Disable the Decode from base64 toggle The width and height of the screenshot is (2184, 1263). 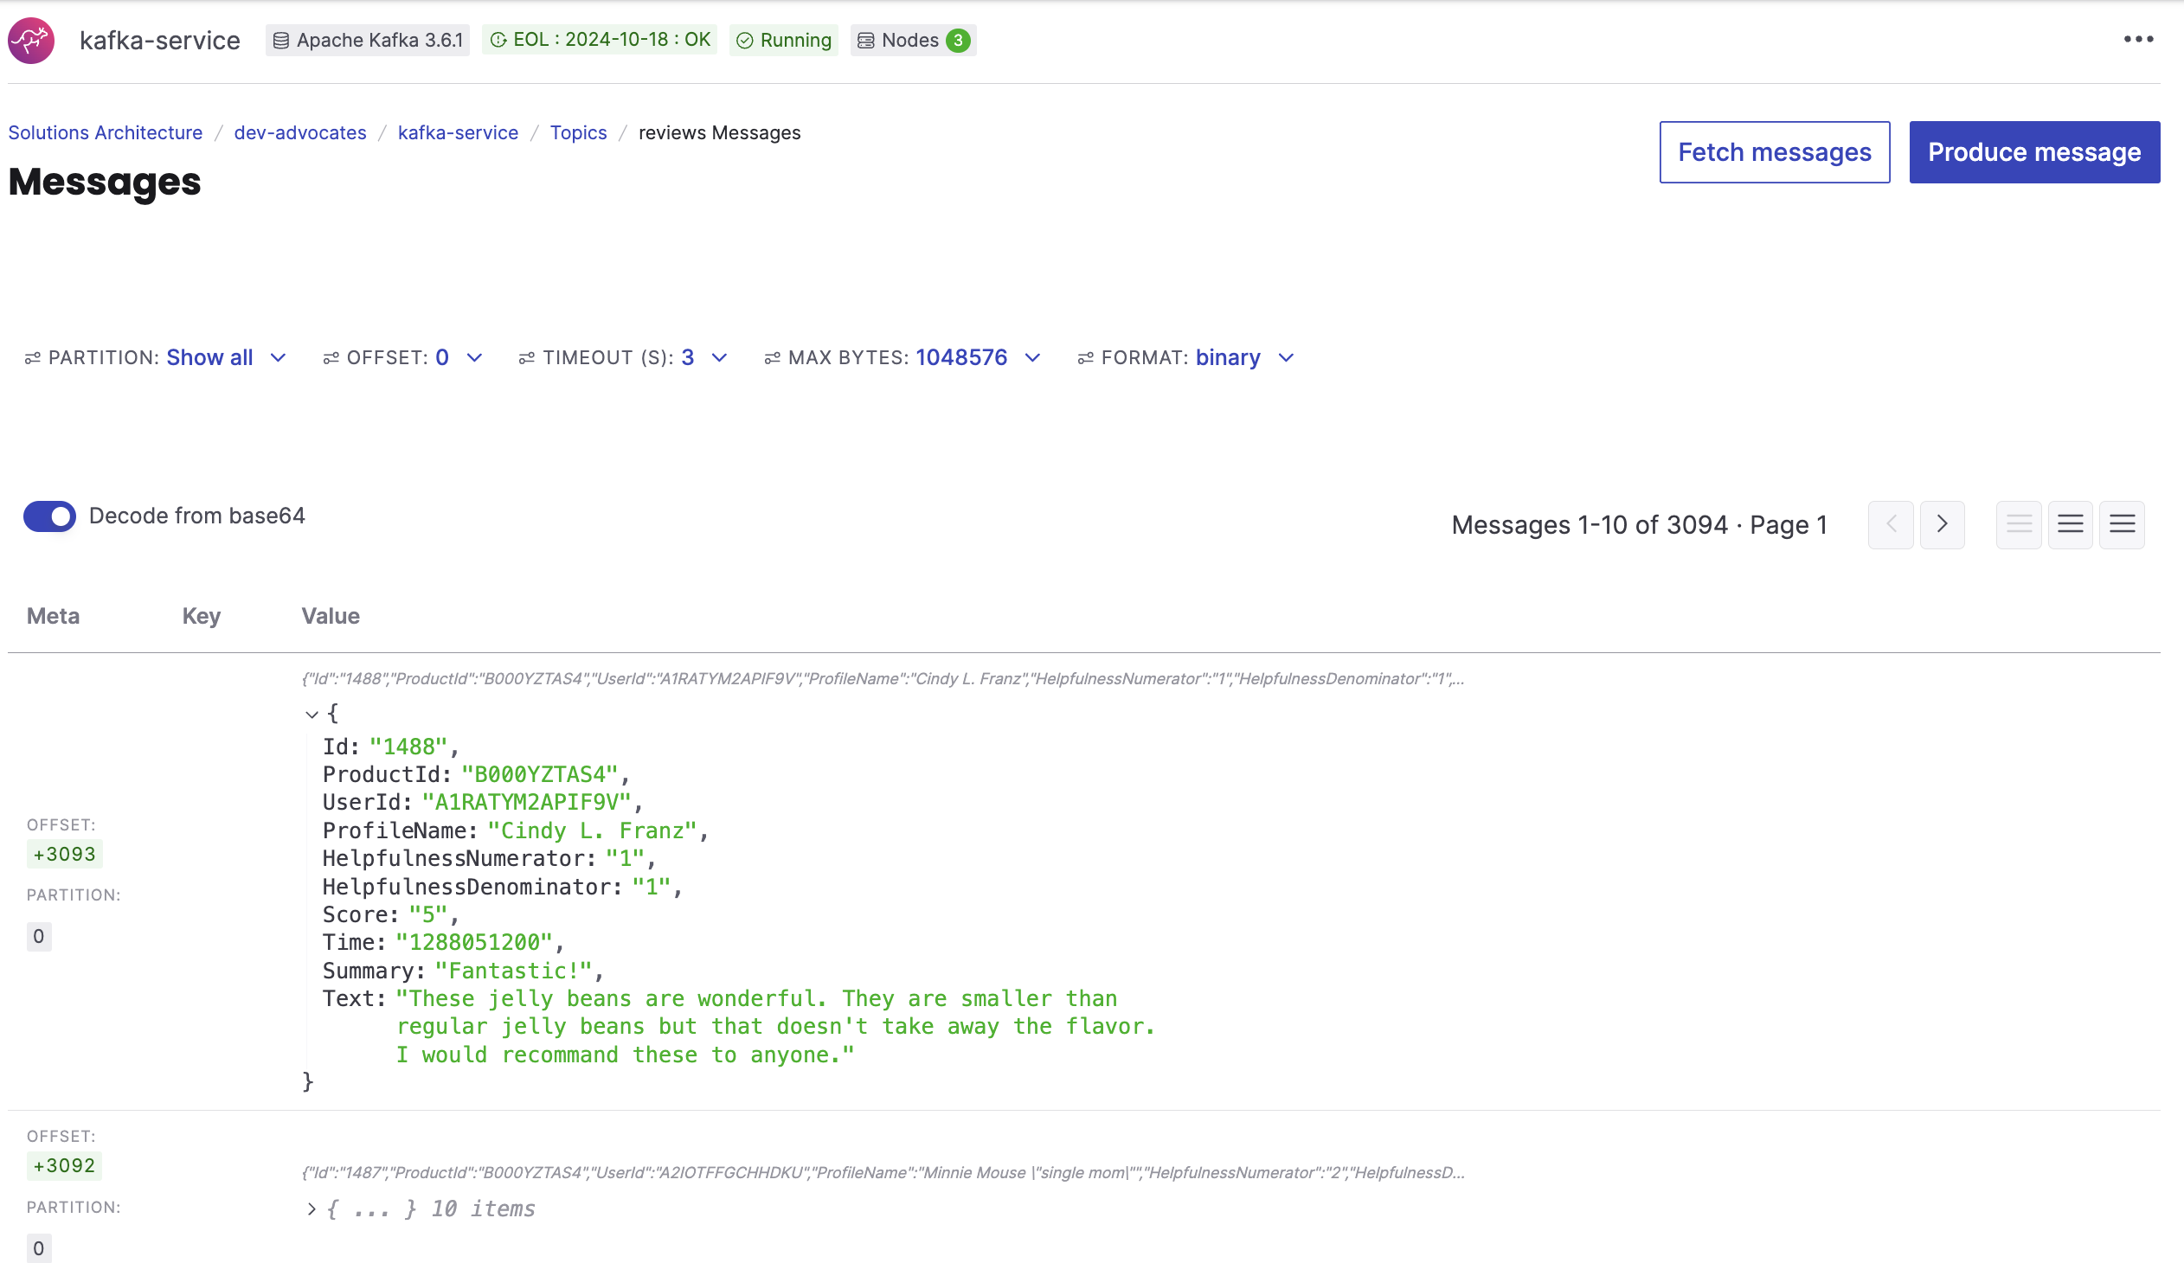(49, 516)
